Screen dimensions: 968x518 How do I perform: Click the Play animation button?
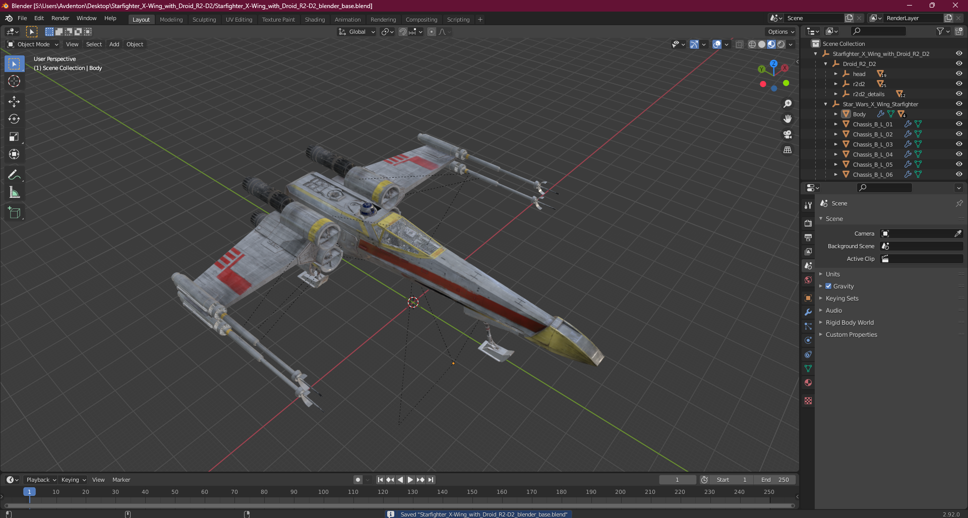410,480
